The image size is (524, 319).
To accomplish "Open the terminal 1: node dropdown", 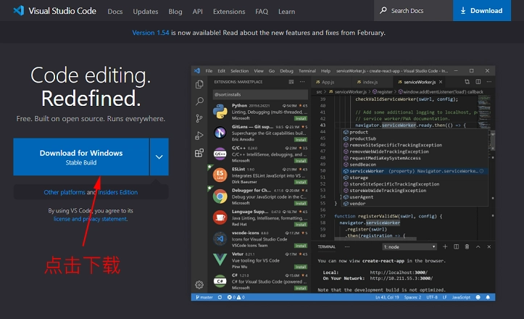I will (409, 246).
